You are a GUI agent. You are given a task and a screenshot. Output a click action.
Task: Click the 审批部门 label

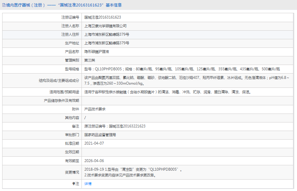pyautogui.click(x=72, y=135)
